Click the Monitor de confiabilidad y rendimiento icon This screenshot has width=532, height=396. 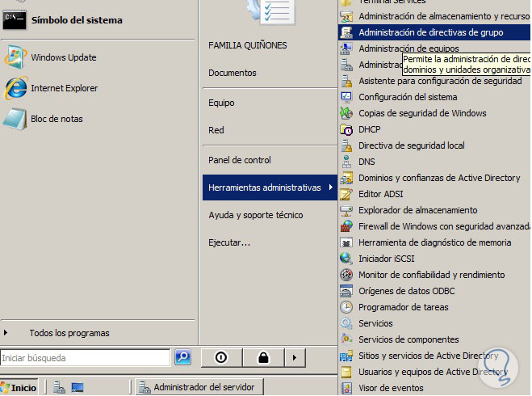pyautogui.click(x=346, y=275)
